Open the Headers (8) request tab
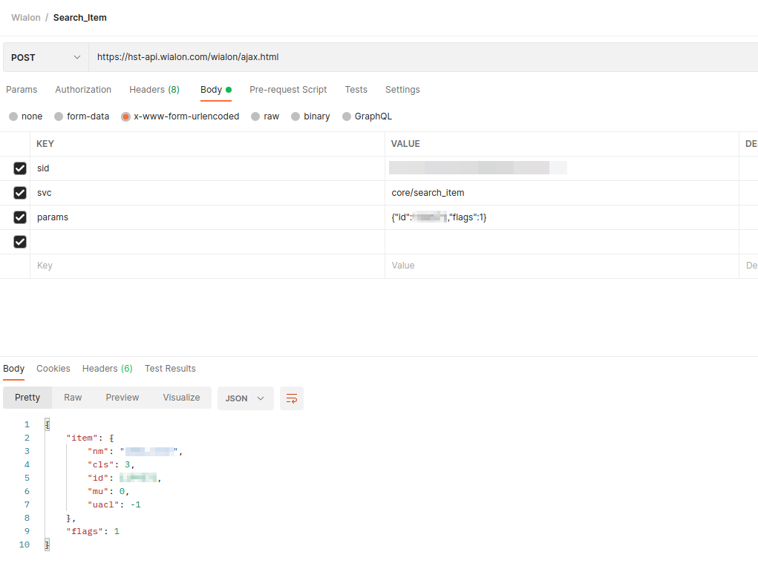Viewport: 758px width, 569px height. pyautogui.click(x=154, y=90)
